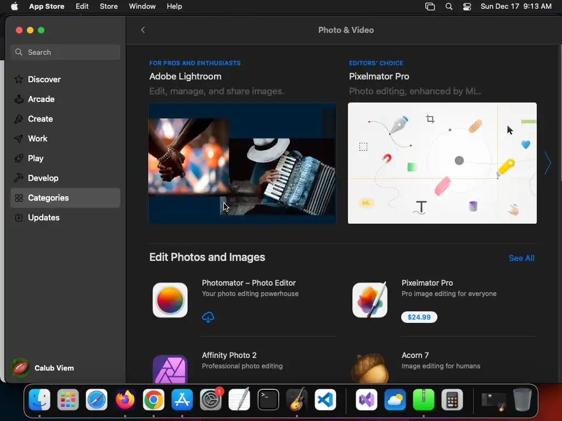Click the Affinity Photo 2 app icon
The width and height of the screenshot is (562, 421).
coord(170,369)
